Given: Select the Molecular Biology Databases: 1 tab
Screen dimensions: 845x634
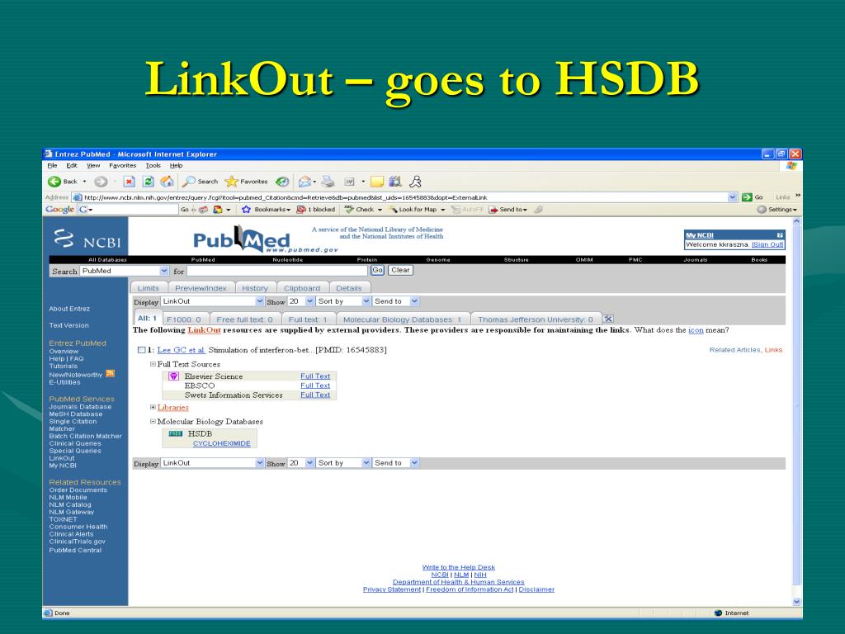Looking at the screenshot, I should coord(403,319).
